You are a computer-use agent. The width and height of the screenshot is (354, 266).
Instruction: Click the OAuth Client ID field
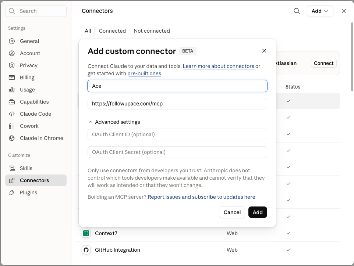(177, 134)
